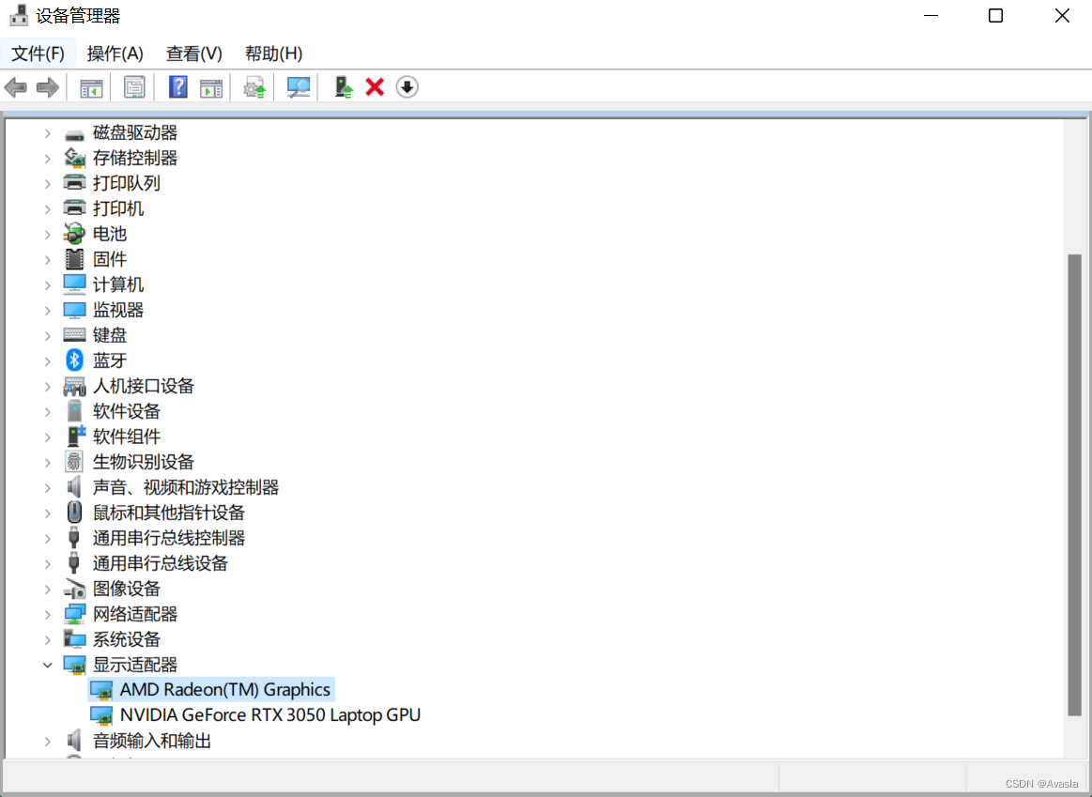Image resolution: width=1092 pixels, height=797 pixels.
Task: Click the 图像设备 camera icon
Action: coord(74,589)
